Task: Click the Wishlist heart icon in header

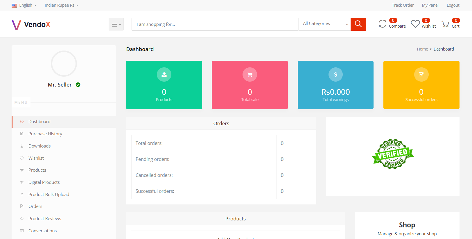Action: point(415,24)
